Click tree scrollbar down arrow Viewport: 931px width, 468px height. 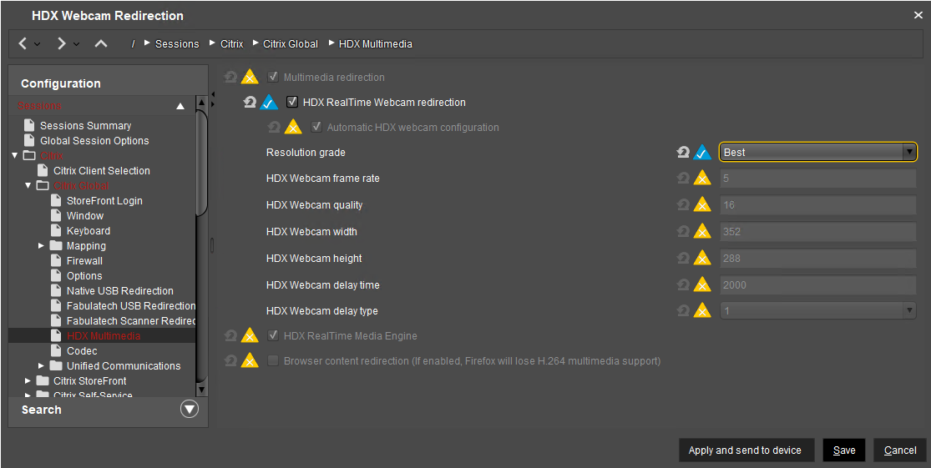pos(201,390)
